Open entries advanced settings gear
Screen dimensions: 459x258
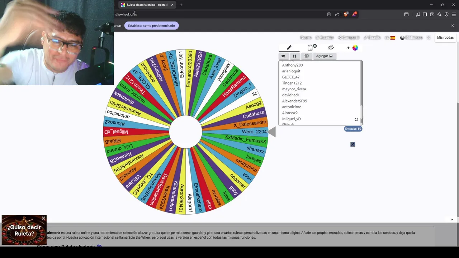pyautogui.click(x=307, y=56)
